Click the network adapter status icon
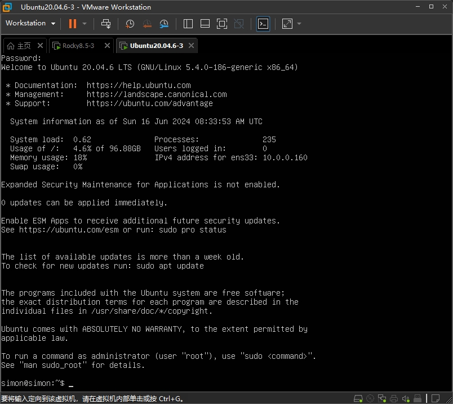 382,398
